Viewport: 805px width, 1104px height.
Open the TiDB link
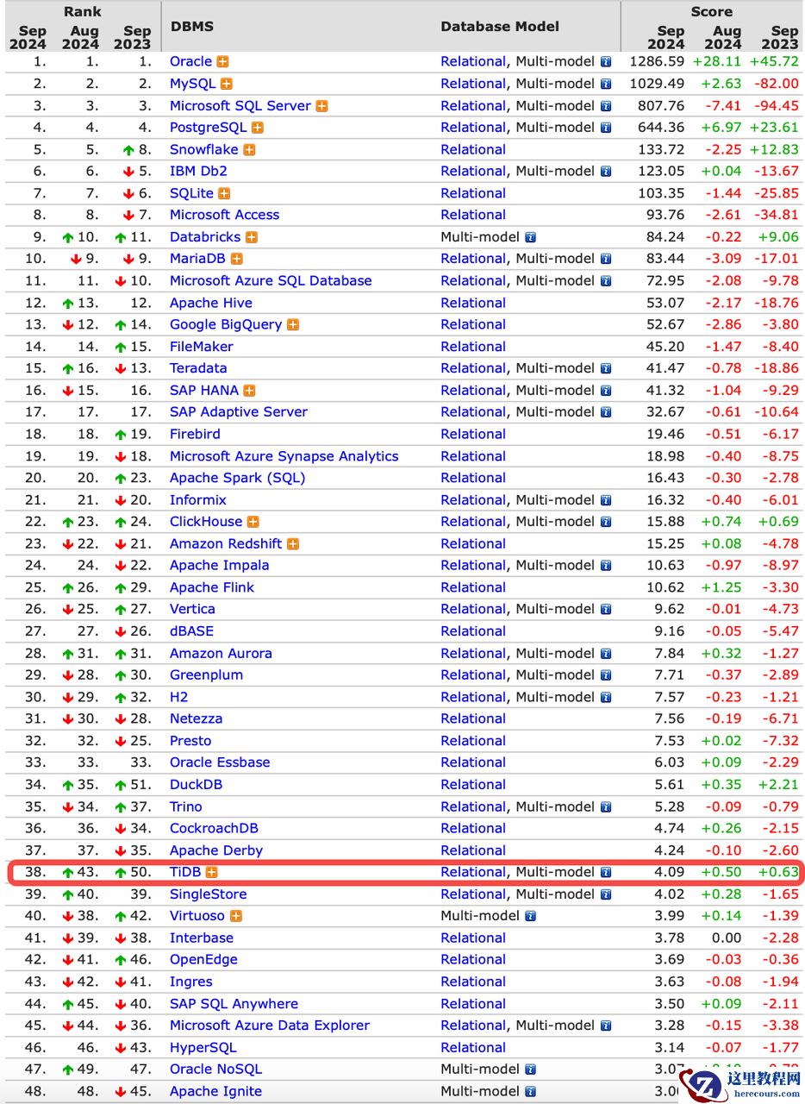coord(185,872)
